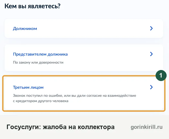Select the Должником option
The image size is (169, 139).
[84, 28]
